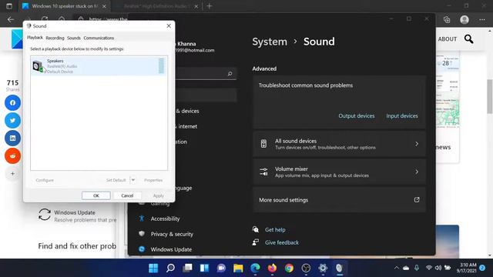
Task: Open File Explorer from taskbar
Action: pos(238,268)
